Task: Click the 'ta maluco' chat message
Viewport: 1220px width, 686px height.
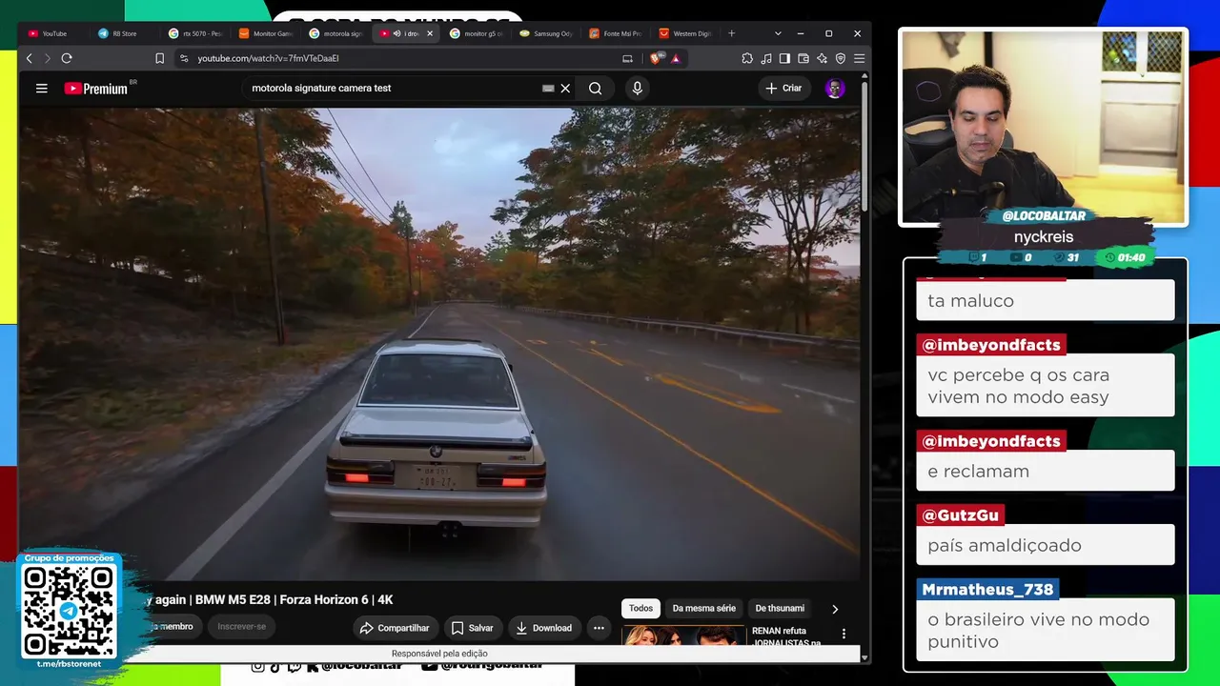Action: (1046, 301)
